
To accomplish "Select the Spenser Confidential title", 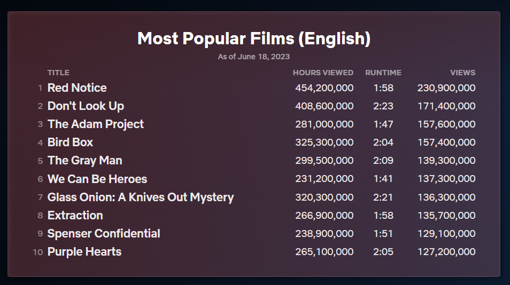I will click(104, 234).
